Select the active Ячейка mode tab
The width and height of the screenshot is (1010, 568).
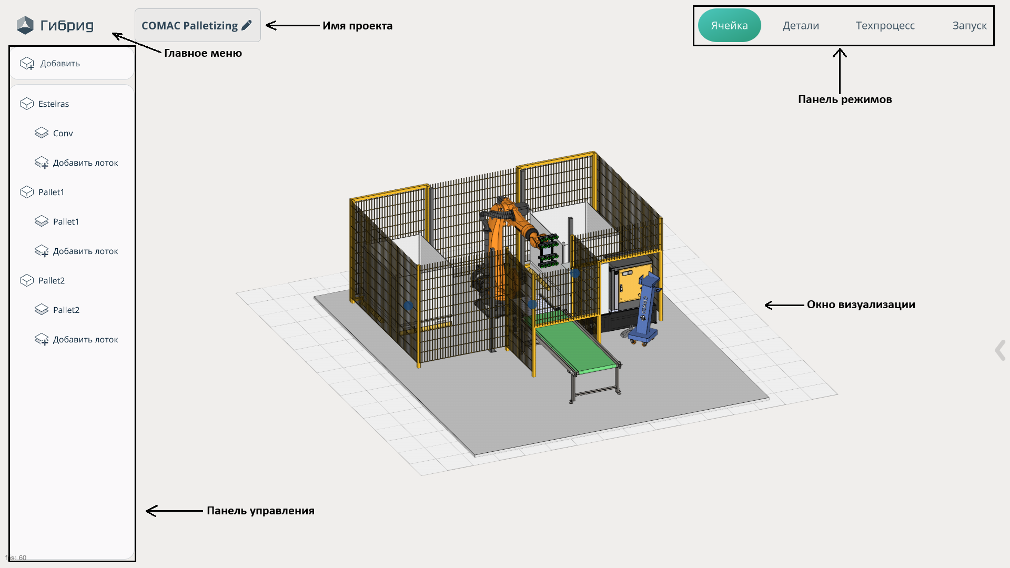(729, 25)
